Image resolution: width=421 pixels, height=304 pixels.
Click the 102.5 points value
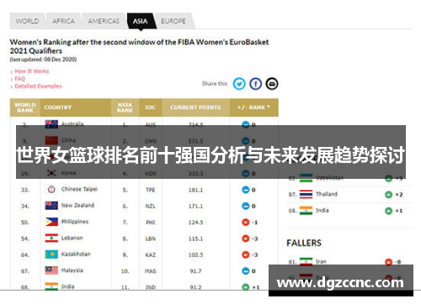tap(195, 254)
